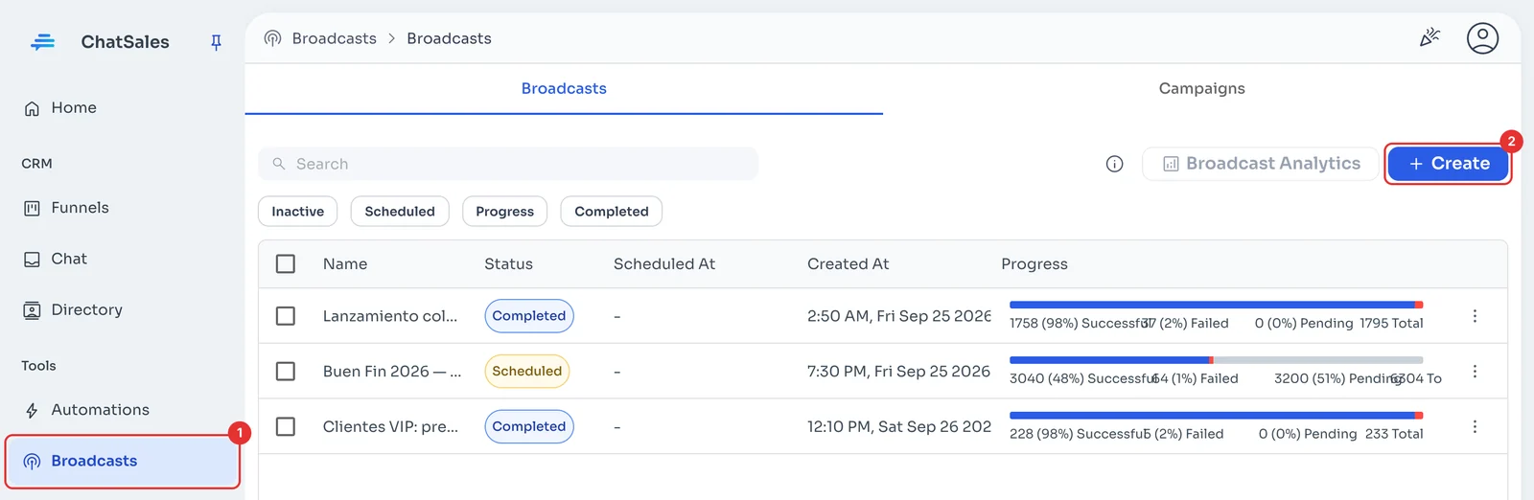Viewport: 1534px width, 500px height.
Task: Click Completed status of Lanzamiento row
Action: pyautogui.click(x=529, y=316)
